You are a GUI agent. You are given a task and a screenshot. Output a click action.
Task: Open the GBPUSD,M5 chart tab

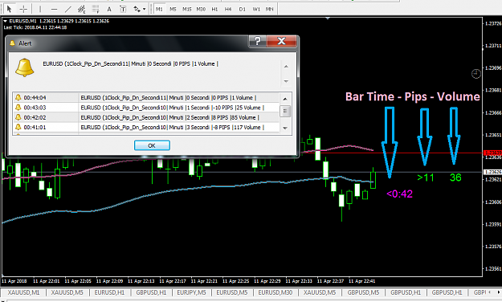pyautogui.click(x=363, y=292)
